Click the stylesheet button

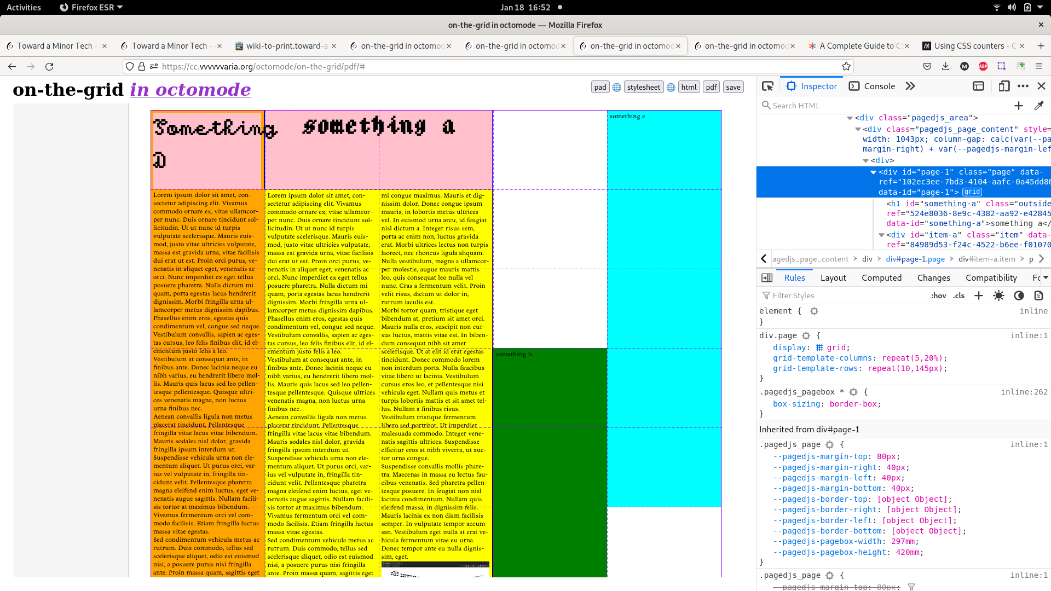point(643,87)
